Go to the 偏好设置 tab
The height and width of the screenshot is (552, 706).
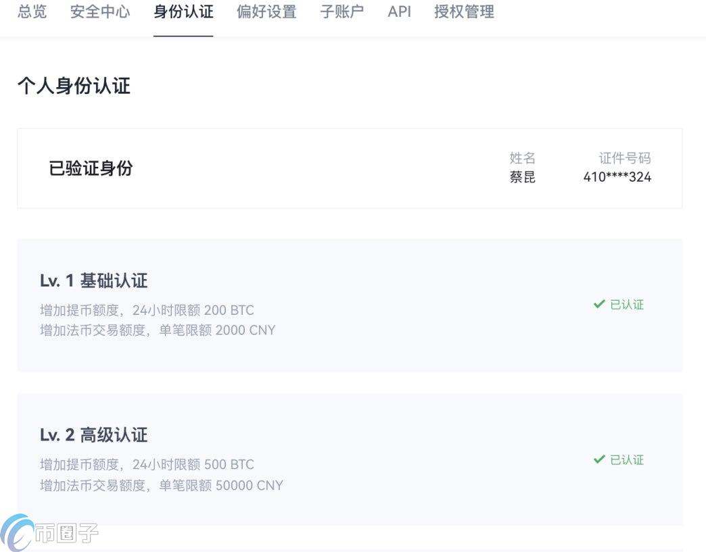[x=266, y=11]
